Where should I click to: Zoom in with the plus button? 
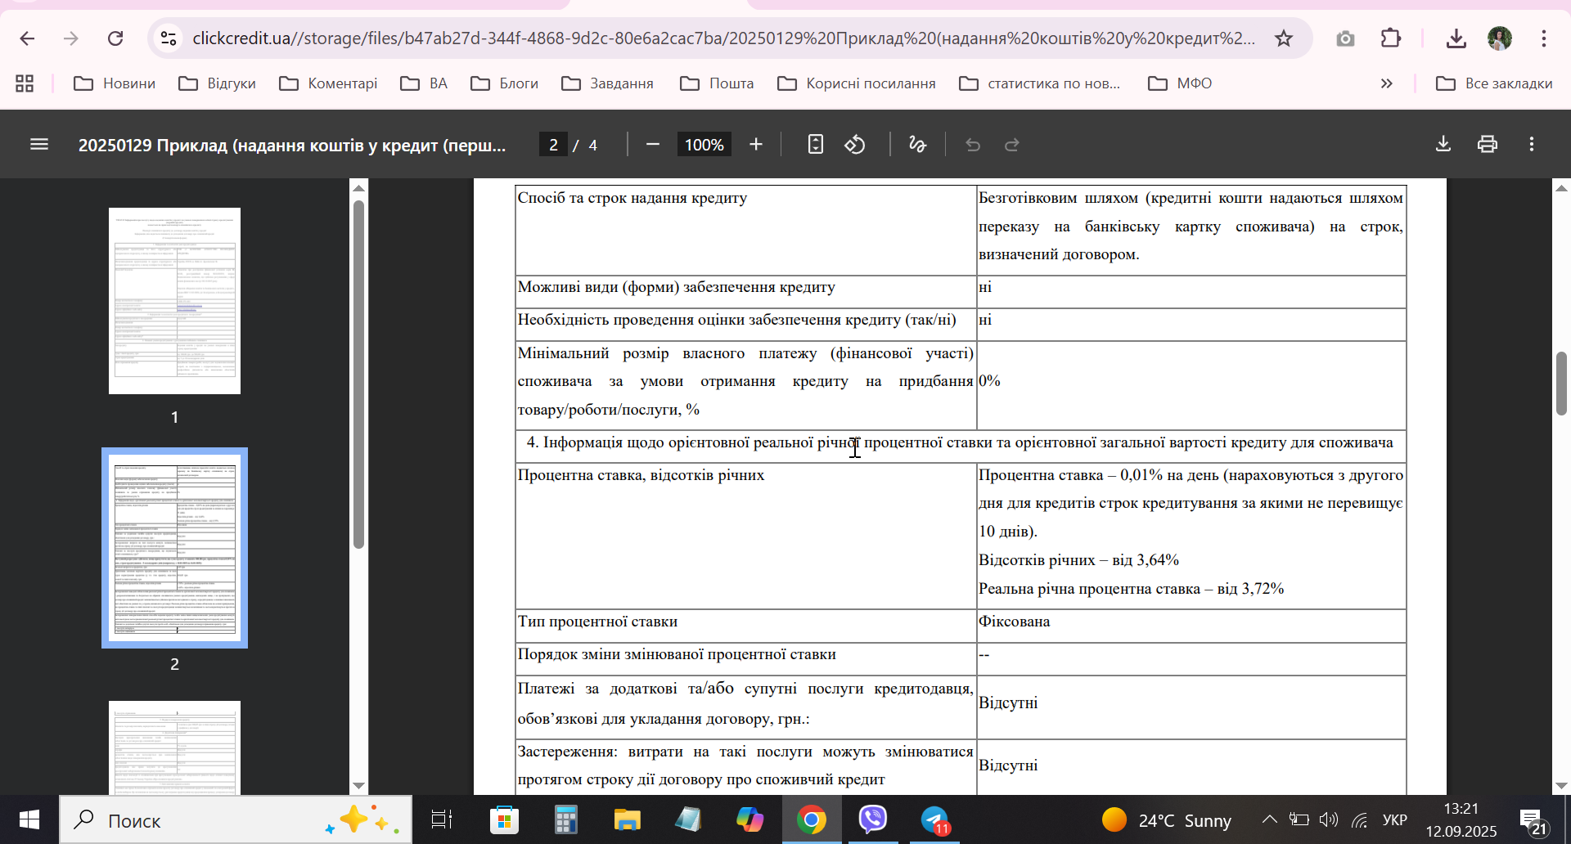click(x=756, y=145)
